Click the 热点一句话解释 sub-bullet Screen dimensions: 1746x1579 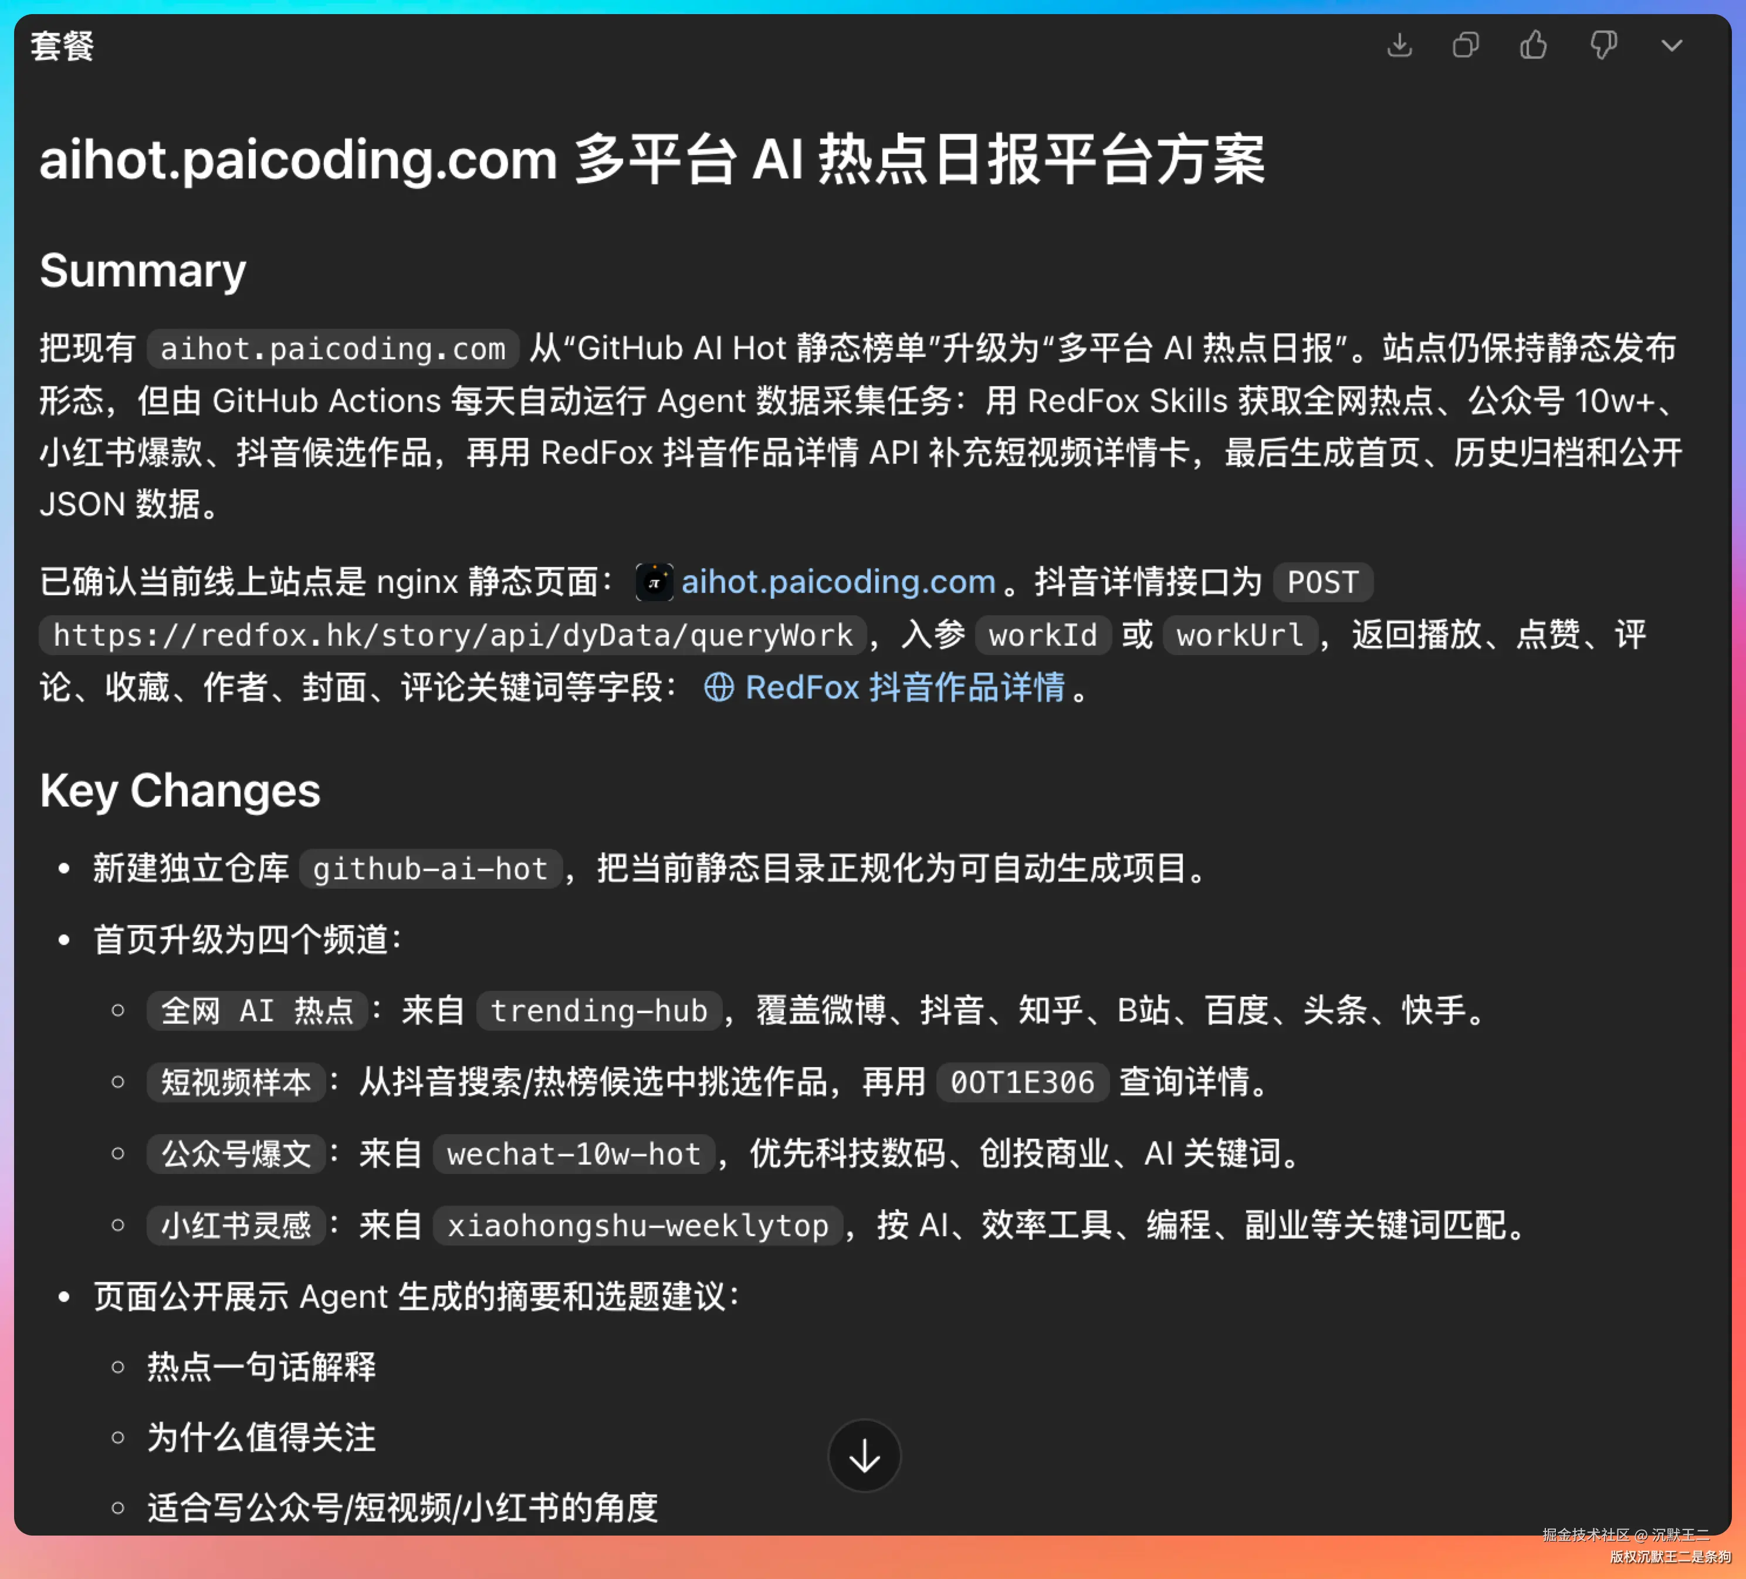(x=262, y=1368)
